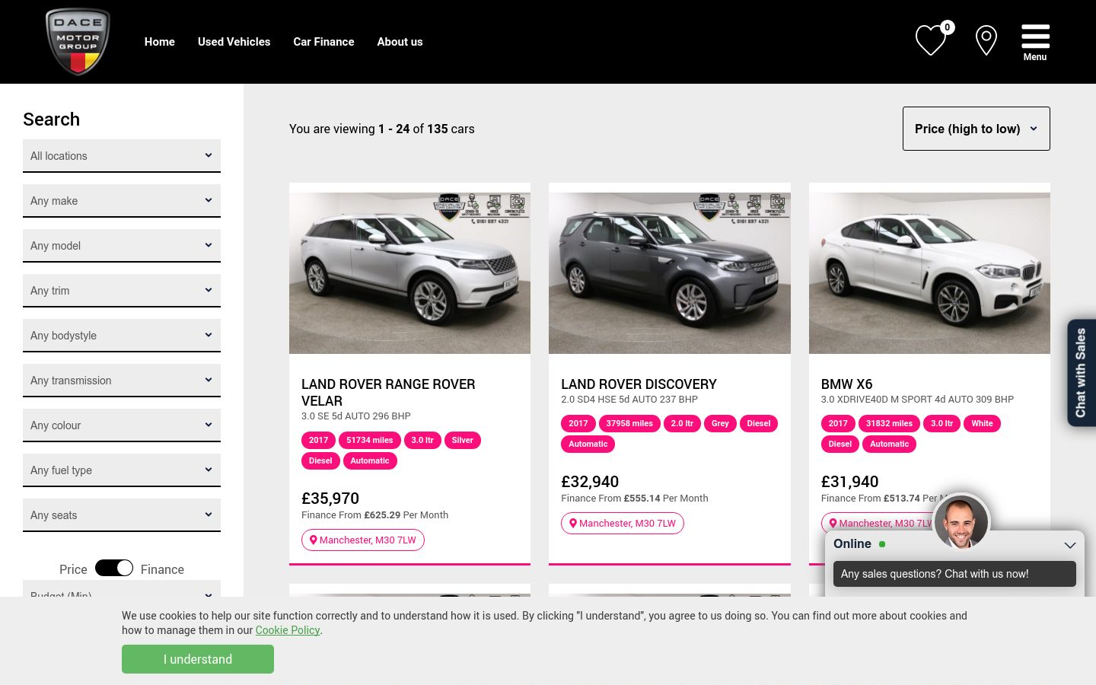Open the Any make dropdown
Screen dimensions: 1096x685
tap(122, 201)
